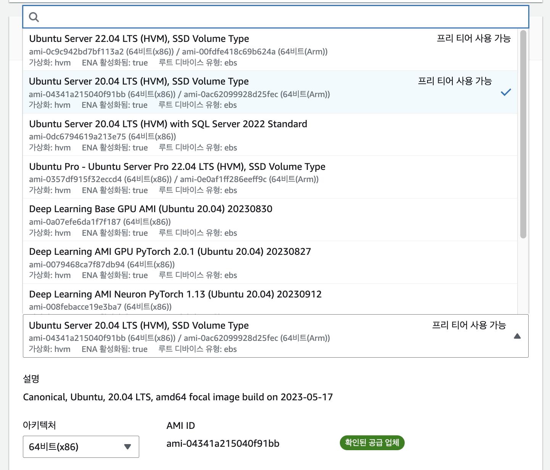The width and height of the screenshot is (550, 470).
Task: Click the magnifier icon in the search box
Action: (x=34, y=17)
